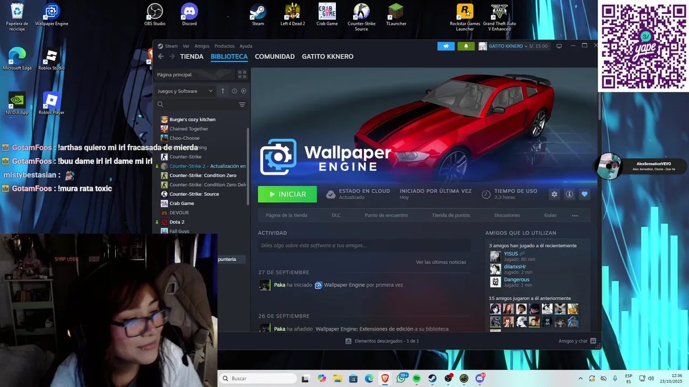Switch library to collections grid view
This screenshot has height=387, width=689.
pyautogui.click(x=242, y=75)
